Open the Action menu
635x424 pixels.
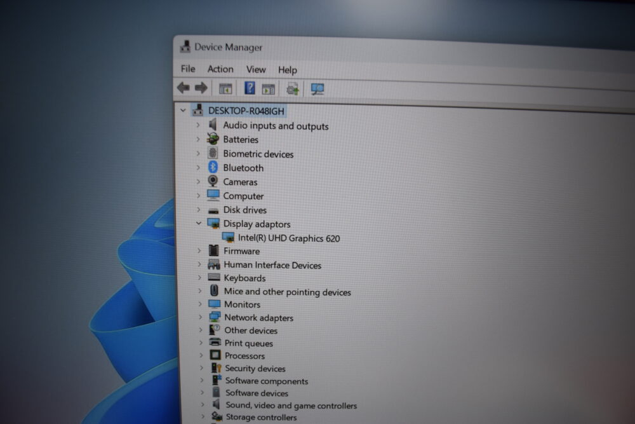click(x=220, y=69)
